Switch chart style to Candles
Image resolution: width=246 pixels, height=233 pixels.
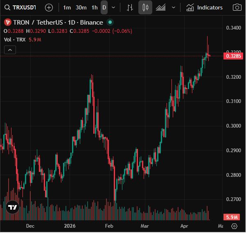point(145,7)
